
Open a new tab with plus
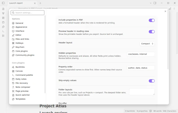(40, 3)
